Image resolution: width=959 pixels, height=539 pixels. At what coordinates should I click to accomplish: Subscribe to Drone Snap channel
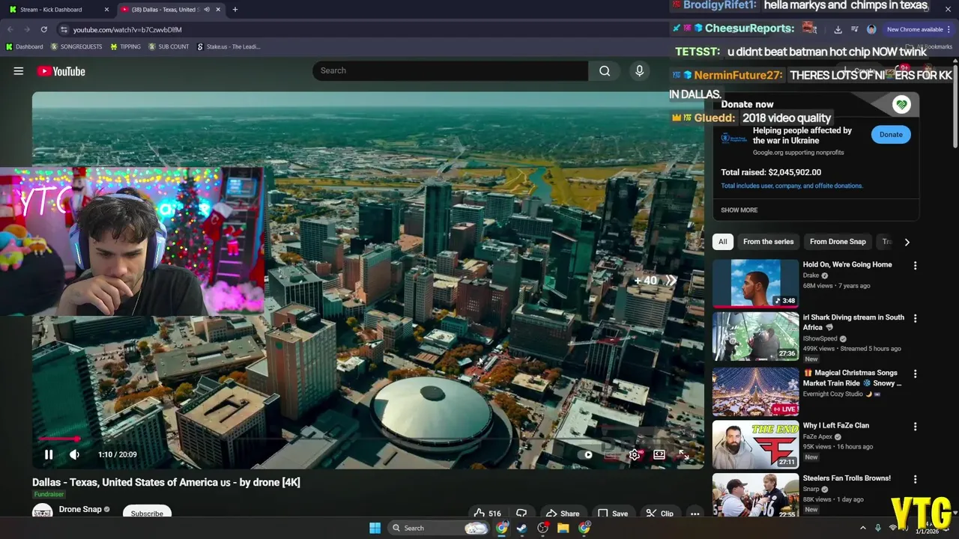[x=147, y=513]
